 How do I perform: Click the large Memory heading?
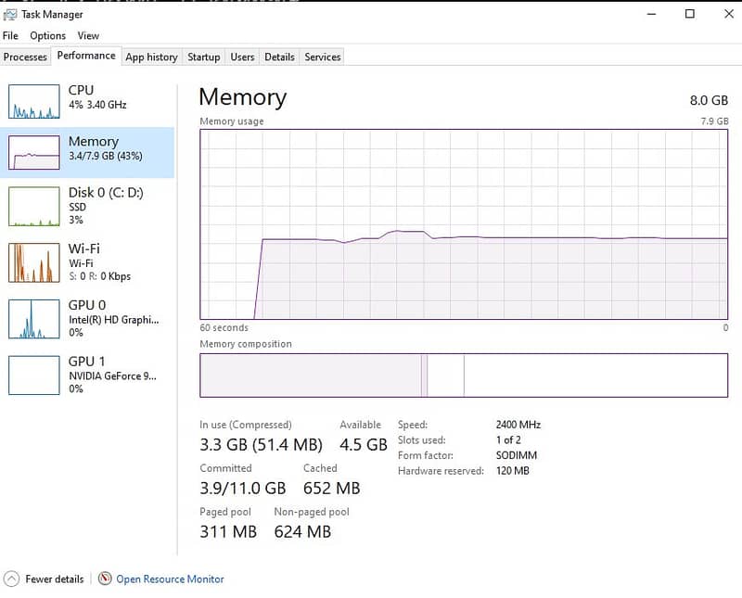click(x=243, y=97)
